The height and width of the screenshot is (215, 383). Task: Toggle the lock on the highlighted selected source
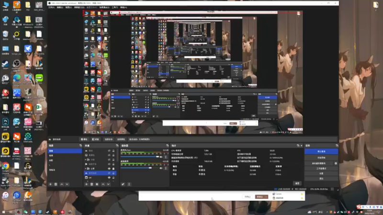[x=113, y=173]
